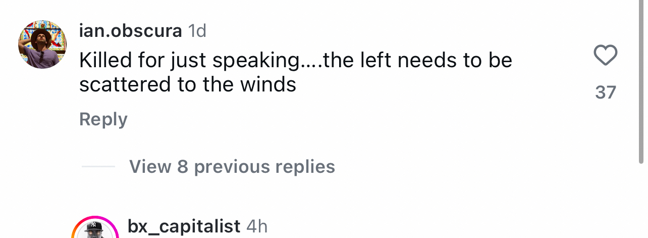648x238 pixels.
Task: Click the "scattered to the winds" text line
Action: 187,84
